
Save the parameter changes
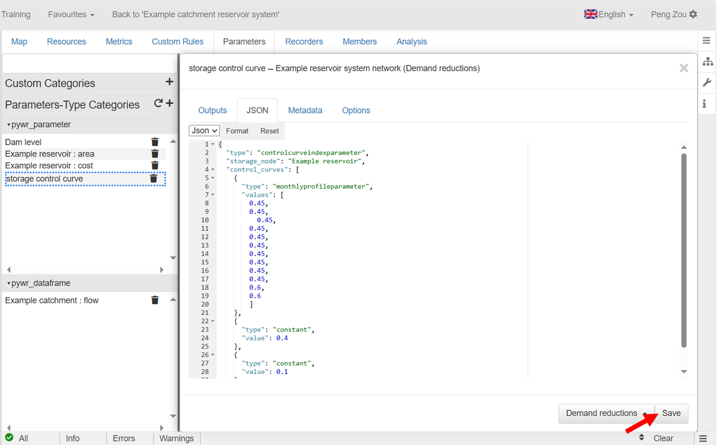(x=671, y=413)
